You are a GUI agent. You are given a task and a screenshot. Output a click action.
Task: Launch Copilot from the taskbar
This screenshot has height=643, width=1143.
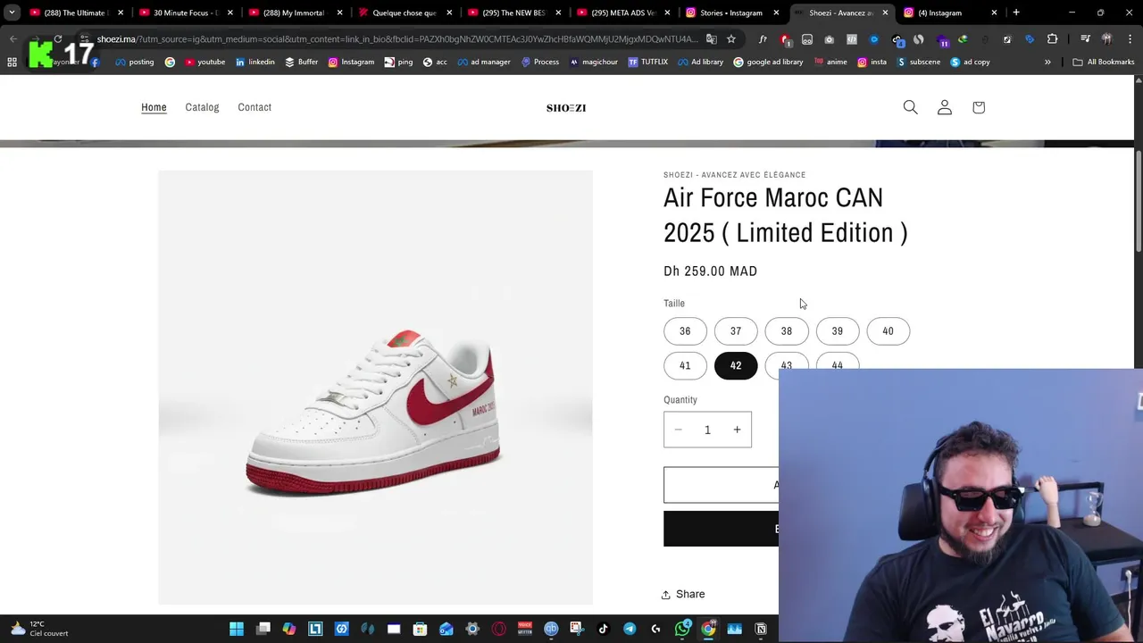(289, 629)
